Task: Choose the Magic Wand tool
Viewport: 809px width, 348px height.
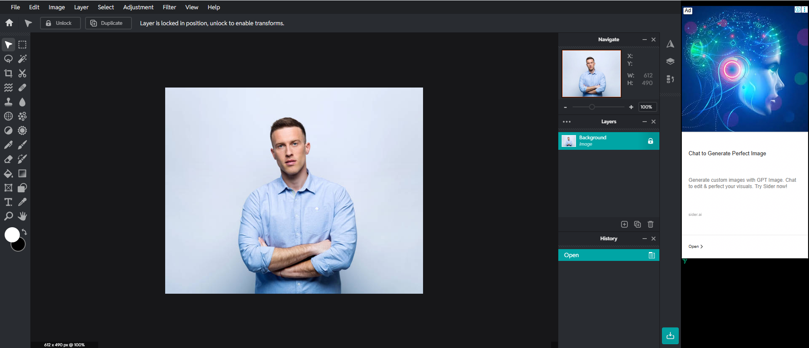Action: (22, 59)
